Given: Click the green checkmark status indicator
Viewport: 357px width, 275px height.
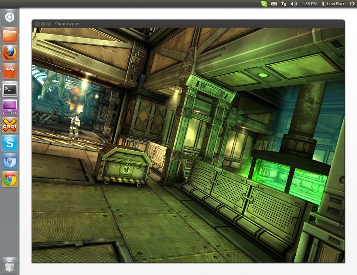Looking at the screenshot, I should click(264, 3).
